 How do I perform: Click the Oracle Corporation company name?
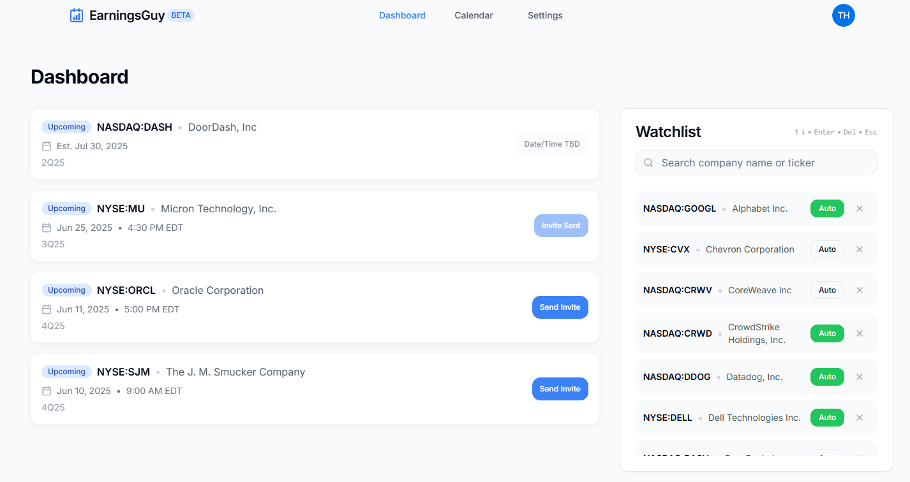(x=218, y=290)
